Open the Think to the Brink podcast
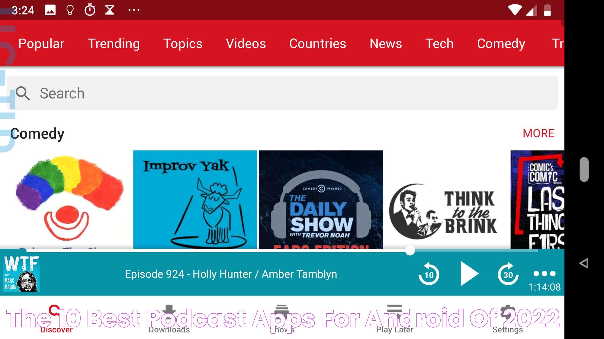Image resolution: width=604 pixels, height=339 pixels. tap(447, 199)
